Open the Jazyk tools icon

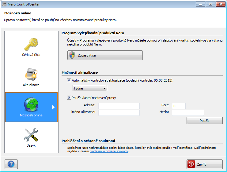(31, 135)
